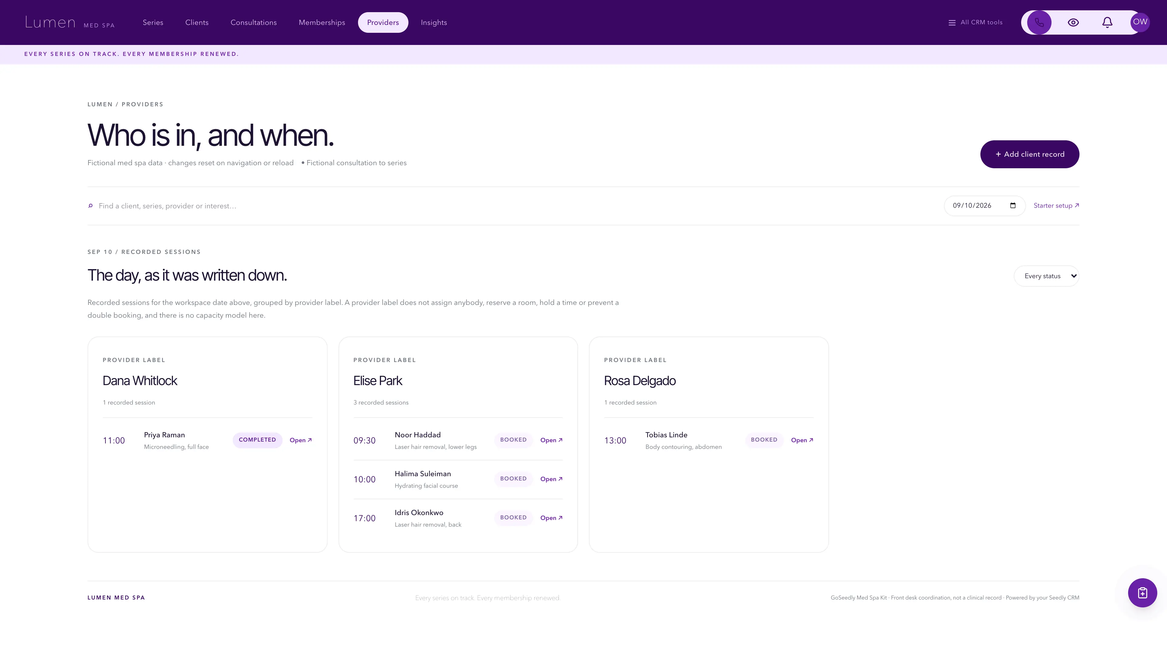Viewport: 1167px width, 656px height.
Task: Select the Providers tab
Action: pos(383,23)
